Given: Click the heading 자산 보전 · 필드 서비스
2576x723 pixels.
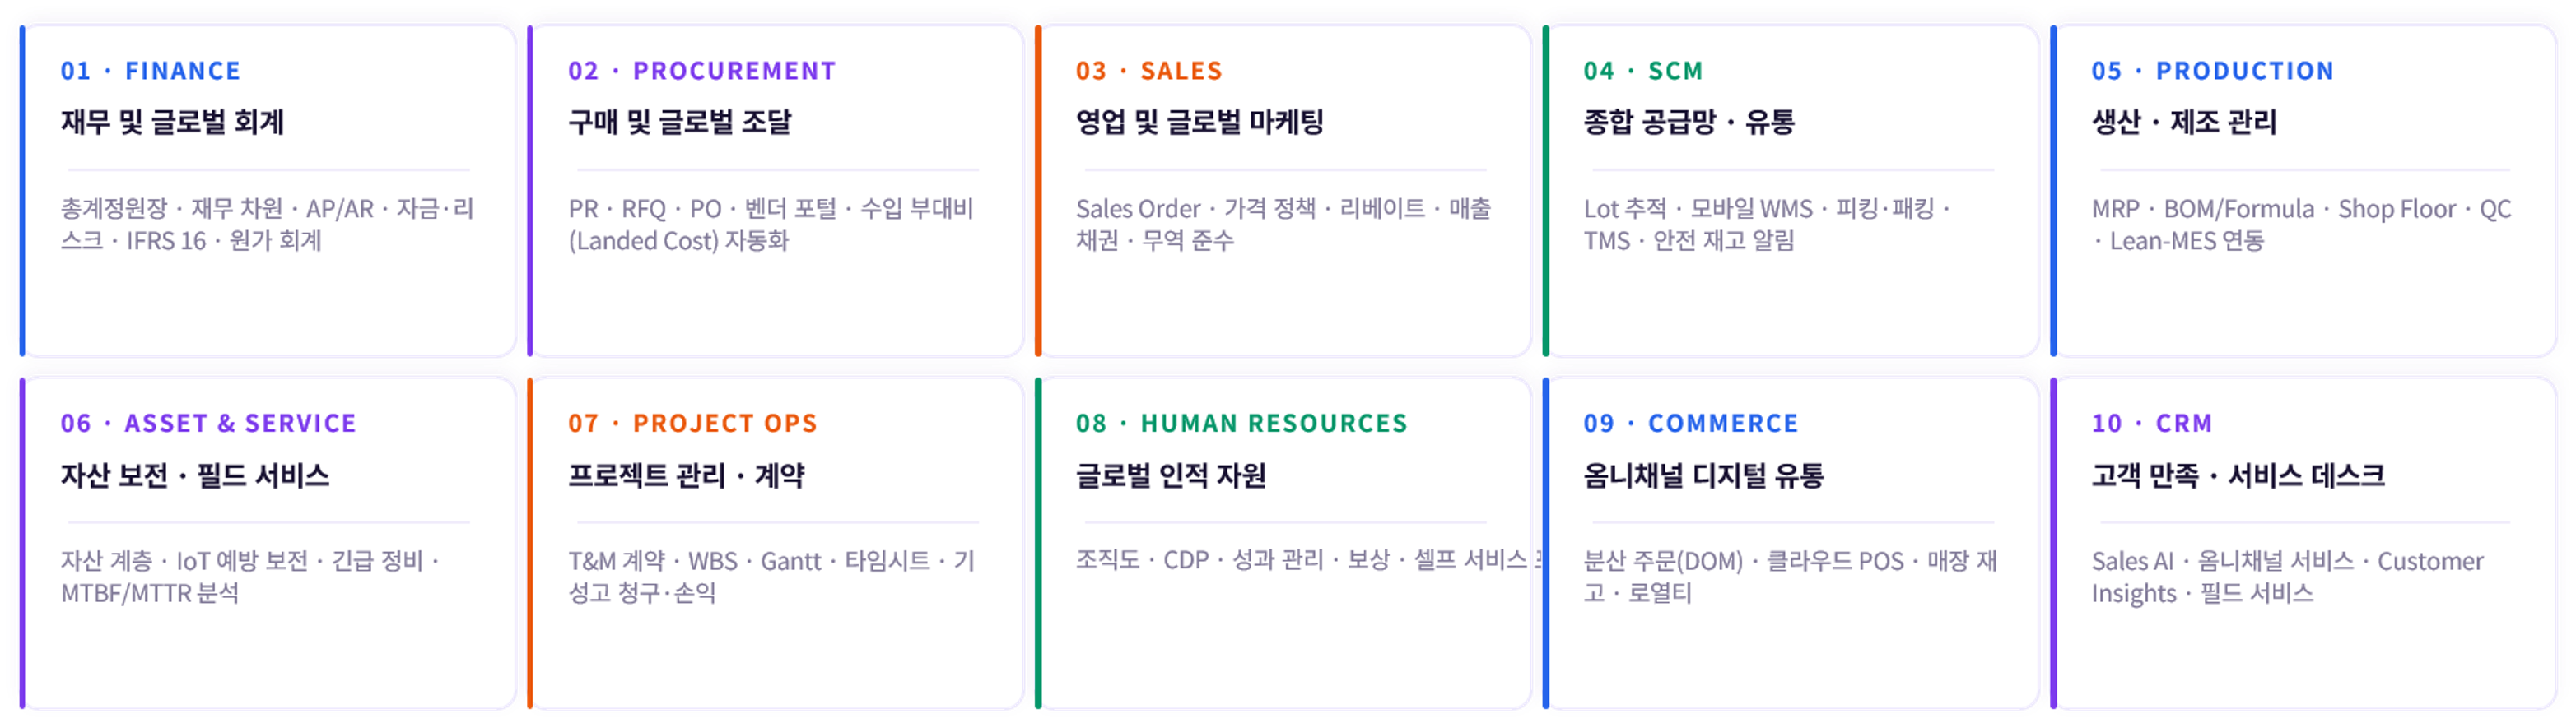Looking at the screenshot, I should (195, 475).
